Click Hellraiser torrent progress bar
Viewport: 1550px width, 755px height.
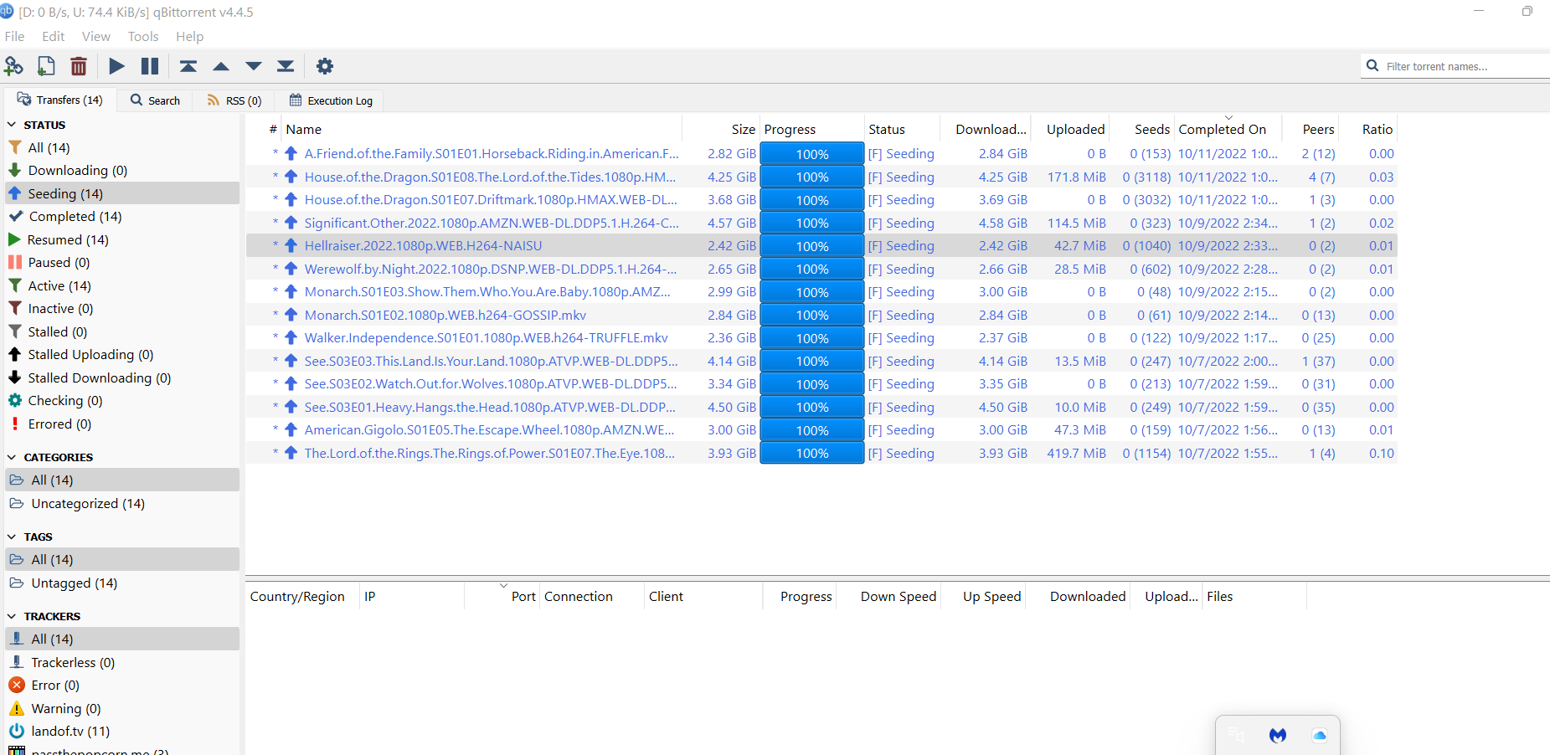(x=812, y=246)
